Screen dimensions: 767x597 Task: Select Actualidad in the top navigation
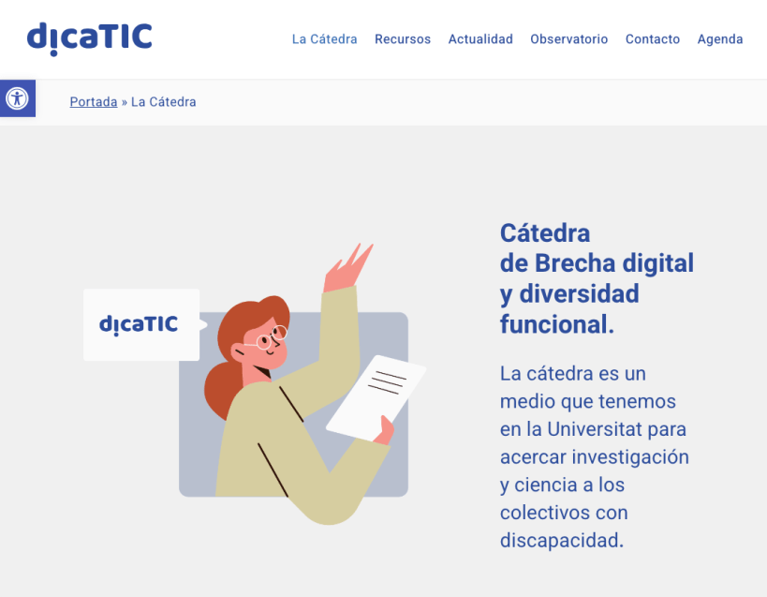coord(480,39)
